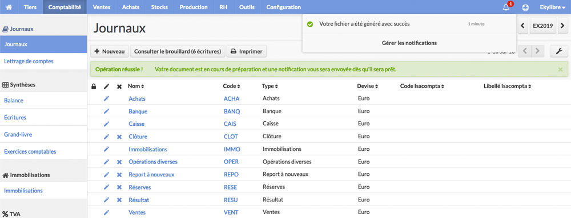Go to the home icon
Image resolution: width=571 pixels, height=218 pixels.
9,7
